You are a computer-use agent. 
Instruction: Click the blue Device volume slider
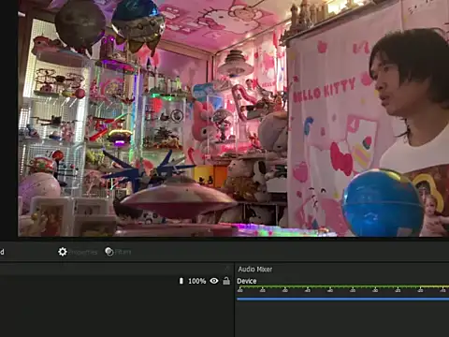coord(342,299)
